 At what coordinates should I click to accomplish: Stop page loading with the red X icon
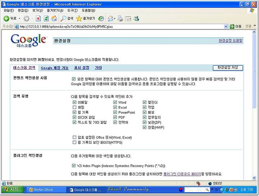[38, 18]
